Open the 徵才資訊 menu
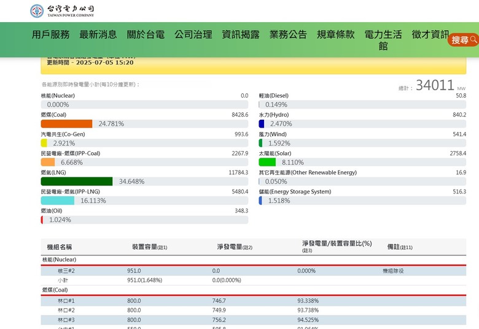Image resolution: width=479 pixels, height=329 pixels. pyautogui.click(x=430, y=34)
